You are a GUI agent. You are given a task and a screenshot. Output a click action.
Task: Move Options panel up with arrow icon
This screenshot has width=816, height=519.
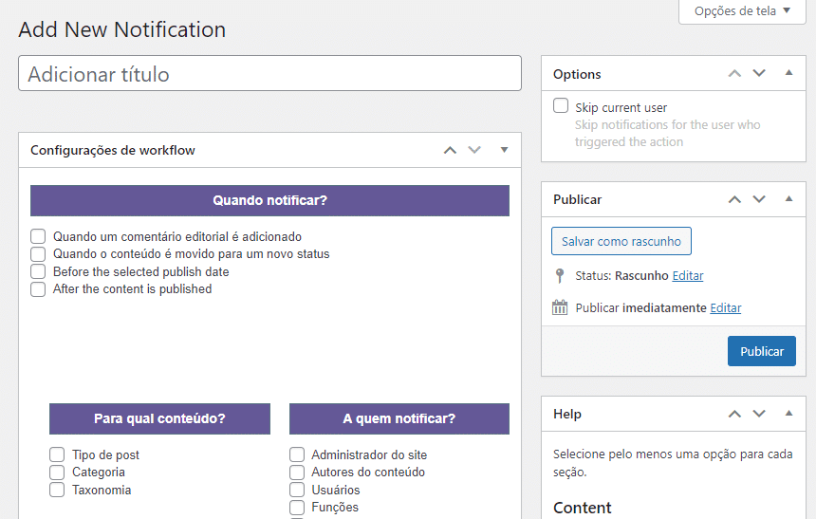[734, 74]
